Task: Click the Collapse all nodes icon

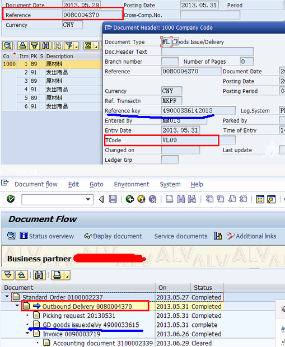Action: pos(21,275)
